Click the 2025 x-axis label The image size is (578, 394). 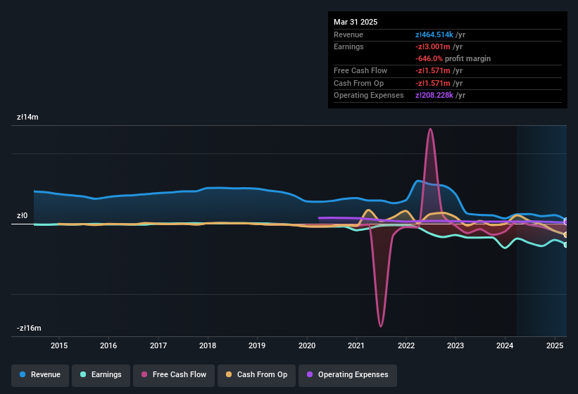click(554, 345)
